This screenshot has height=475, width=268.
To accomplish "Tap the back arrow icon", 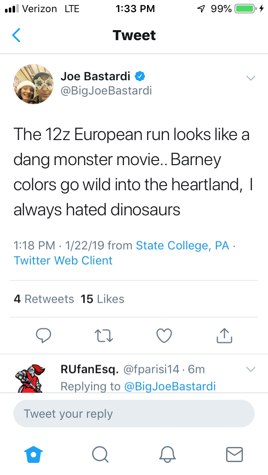I will [16, 36].
